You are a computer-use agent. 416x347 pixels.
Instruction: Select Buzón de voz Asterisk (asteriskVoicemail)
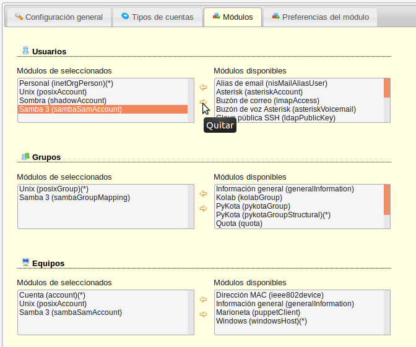pos(299,109)
